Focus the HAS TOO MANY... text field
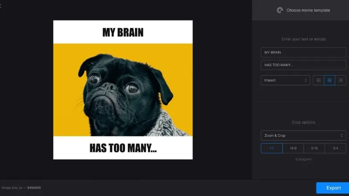349x196 pixels. tap(303, 65)
